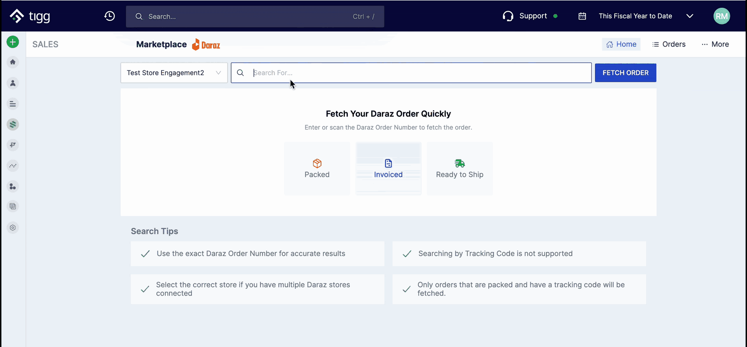Click the calendar icon in header

pyautogui.click(x=582, y=16)
